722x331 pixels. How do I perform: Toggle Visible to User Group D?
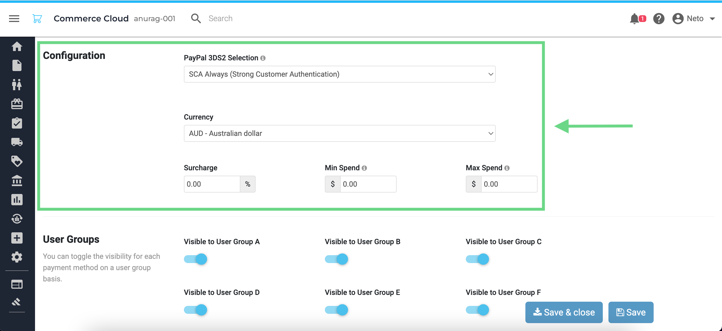click(195, 310)
